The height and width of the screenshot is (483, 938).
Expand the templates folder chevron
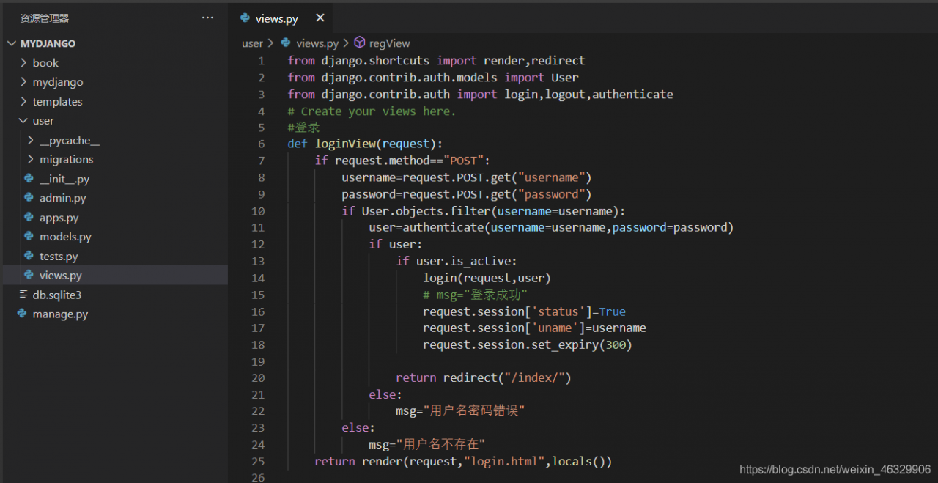(23, 102)
